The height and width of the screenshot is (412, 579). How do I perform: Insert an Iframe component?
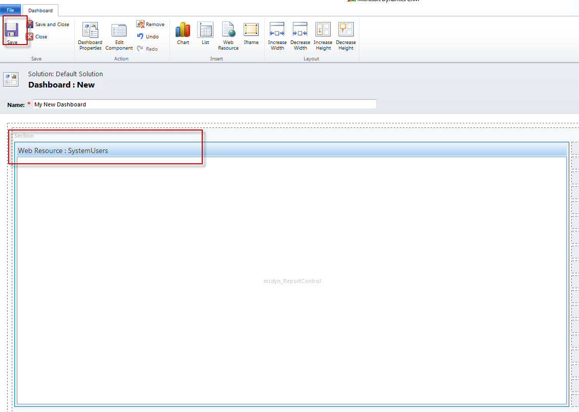pyautogui.click(x=251, y=33)
